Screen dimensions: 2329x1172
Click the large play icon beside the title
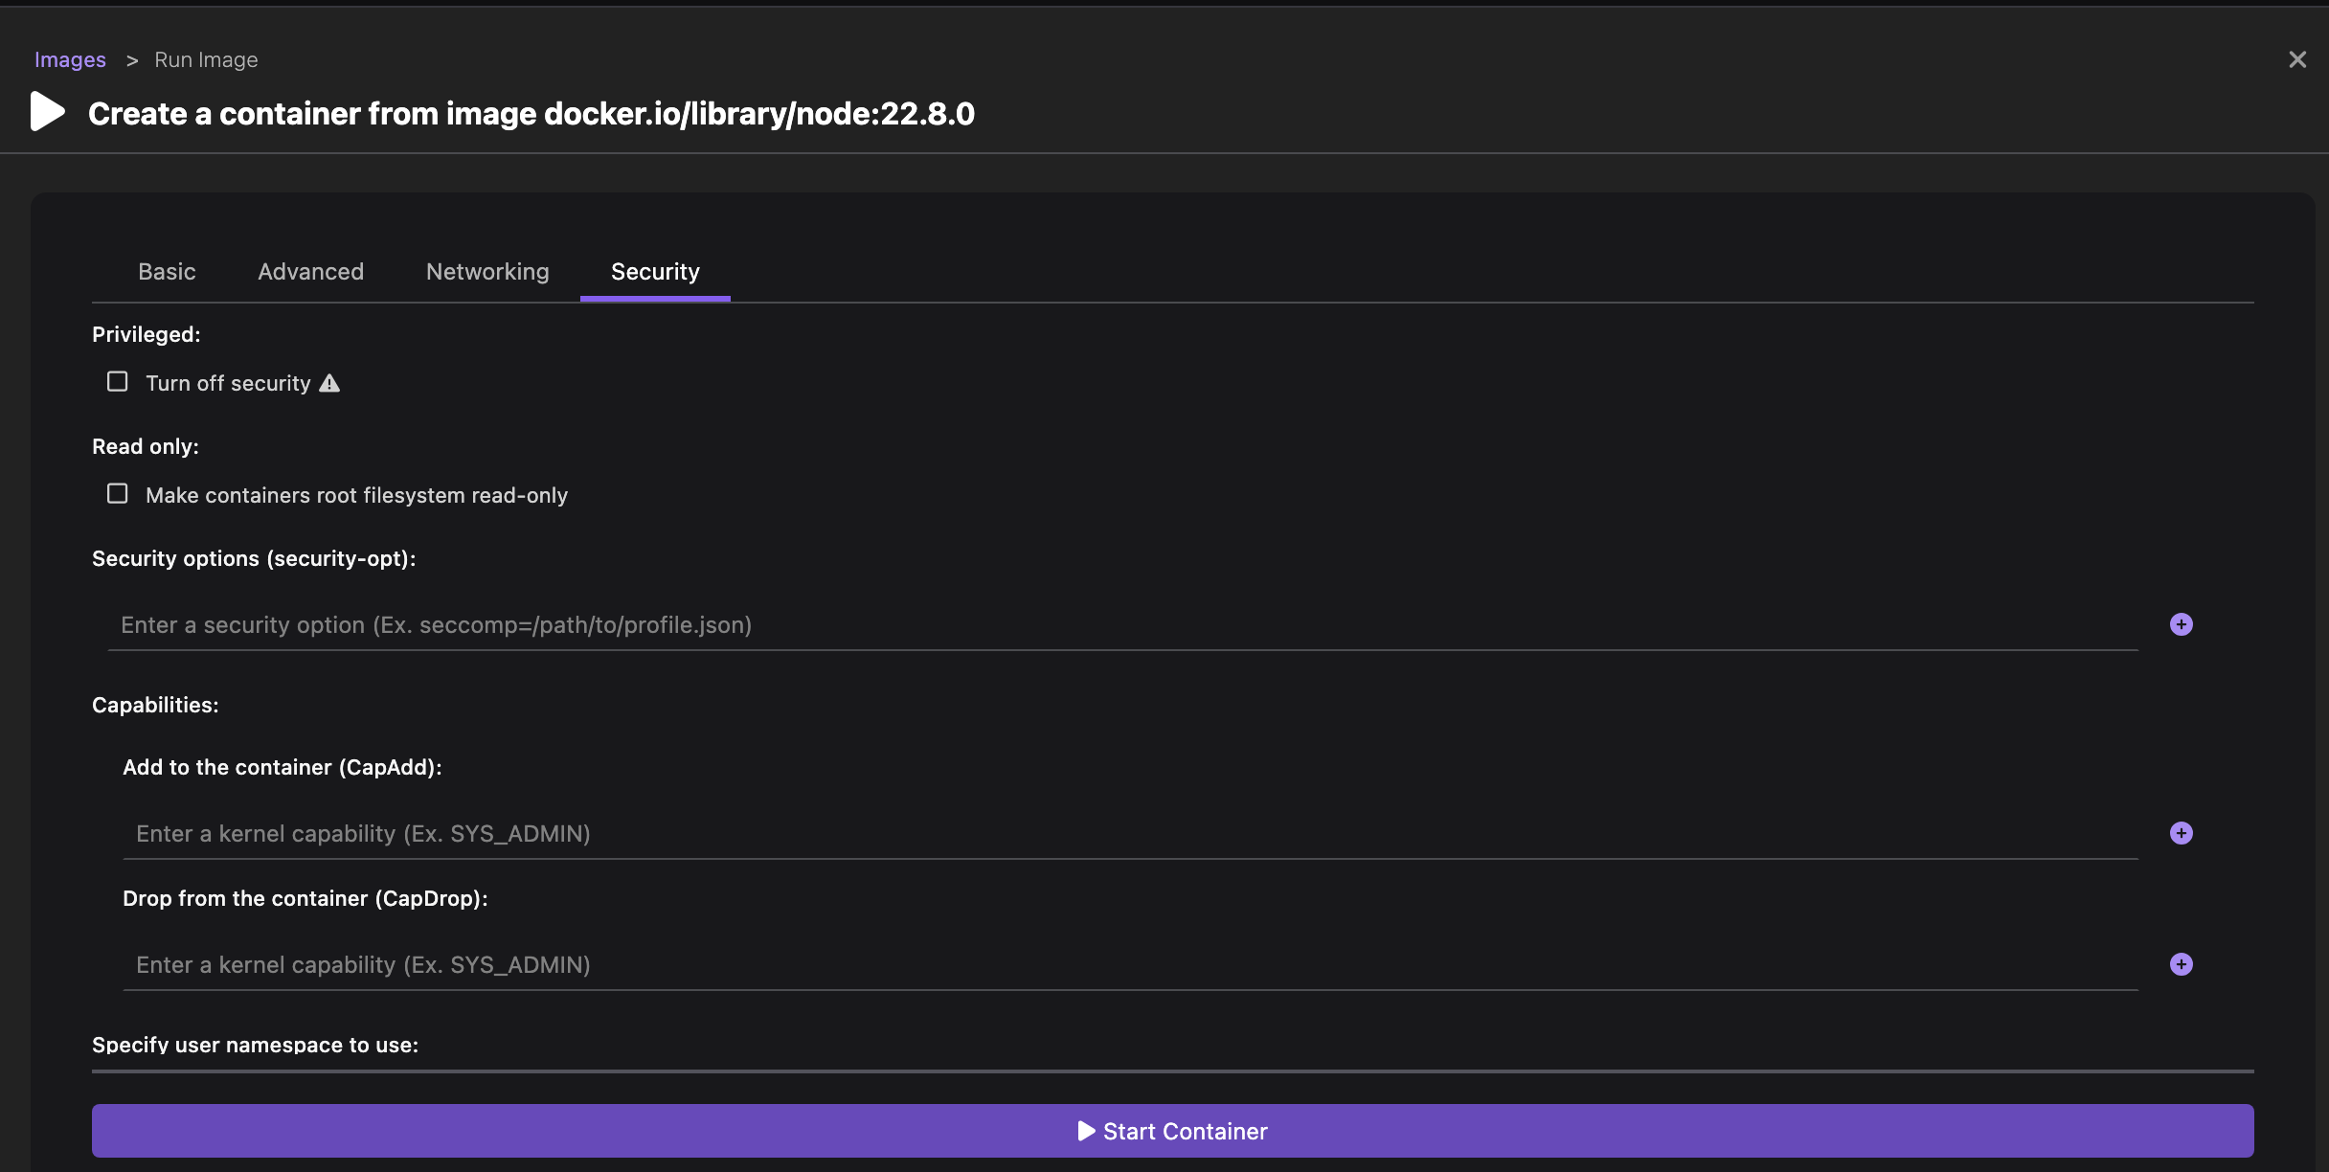point(47,112)
